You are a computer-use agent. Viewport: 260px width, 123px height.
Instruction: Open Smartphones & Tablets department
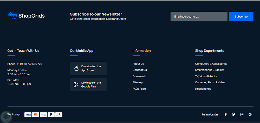tap(210, 70)
